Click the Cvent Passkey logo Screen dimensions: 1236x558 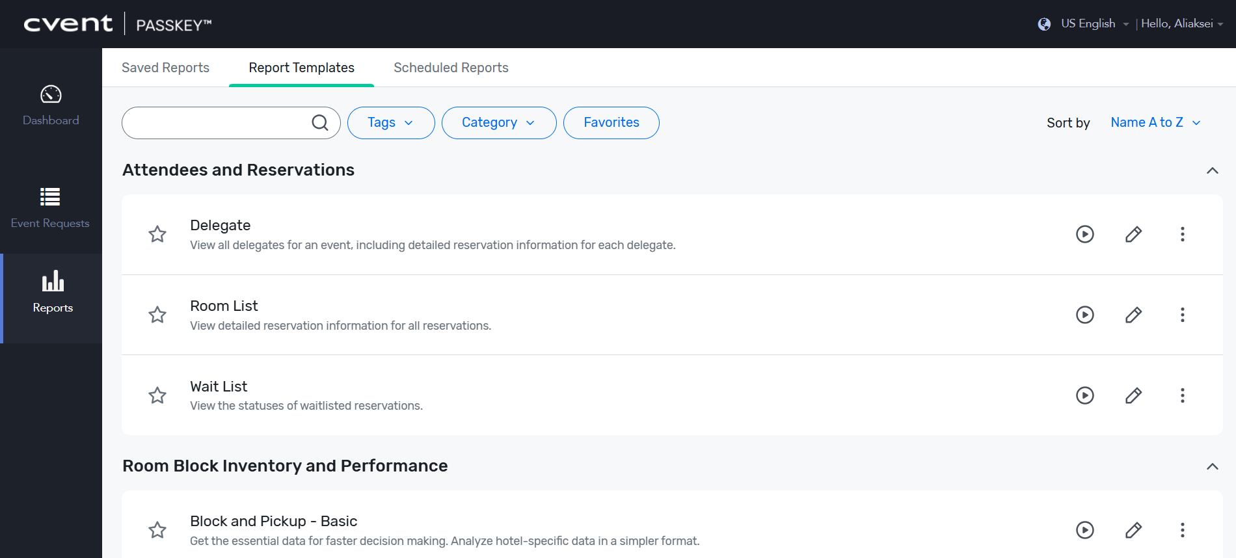[117, 24]
